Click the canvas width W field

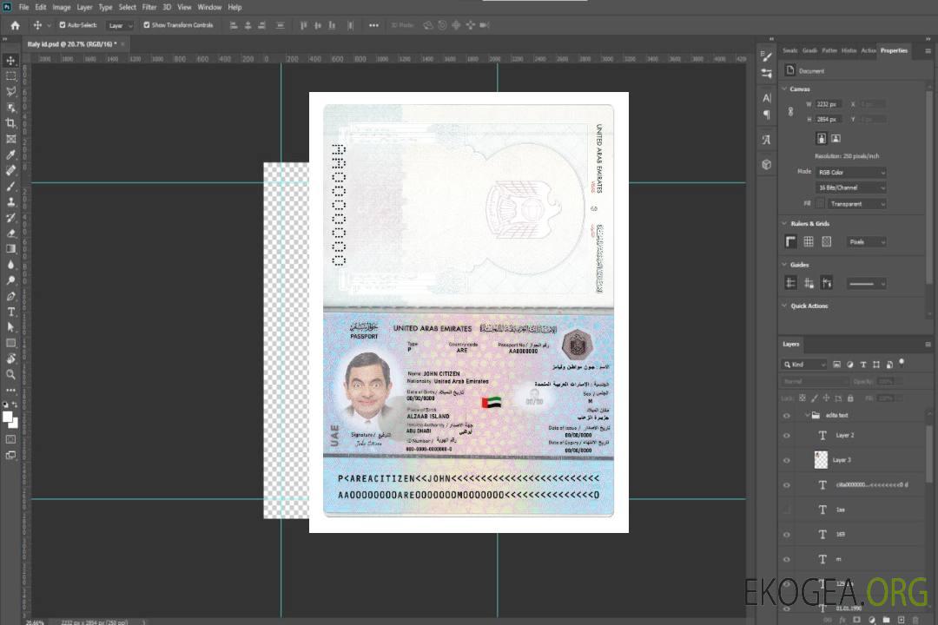(x=829, y=104)
